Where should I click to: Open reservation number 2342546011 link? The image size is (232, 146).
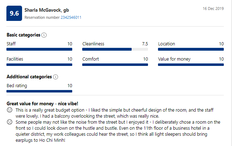[x=71, y=17]
